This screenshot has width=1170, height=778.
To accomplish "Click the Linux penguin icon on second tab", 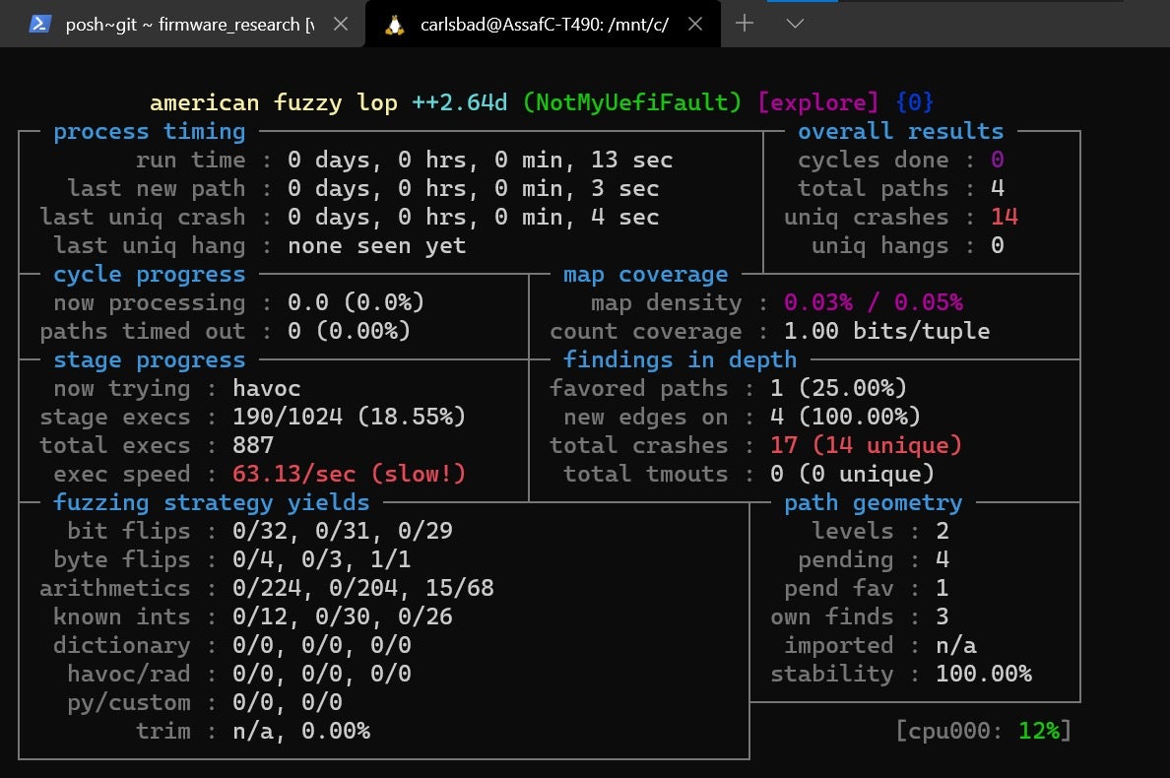I will (x=396, y=25).
